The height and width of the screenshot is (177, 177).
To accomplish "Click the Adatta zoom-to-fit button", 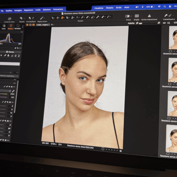I will click(131, 23).
